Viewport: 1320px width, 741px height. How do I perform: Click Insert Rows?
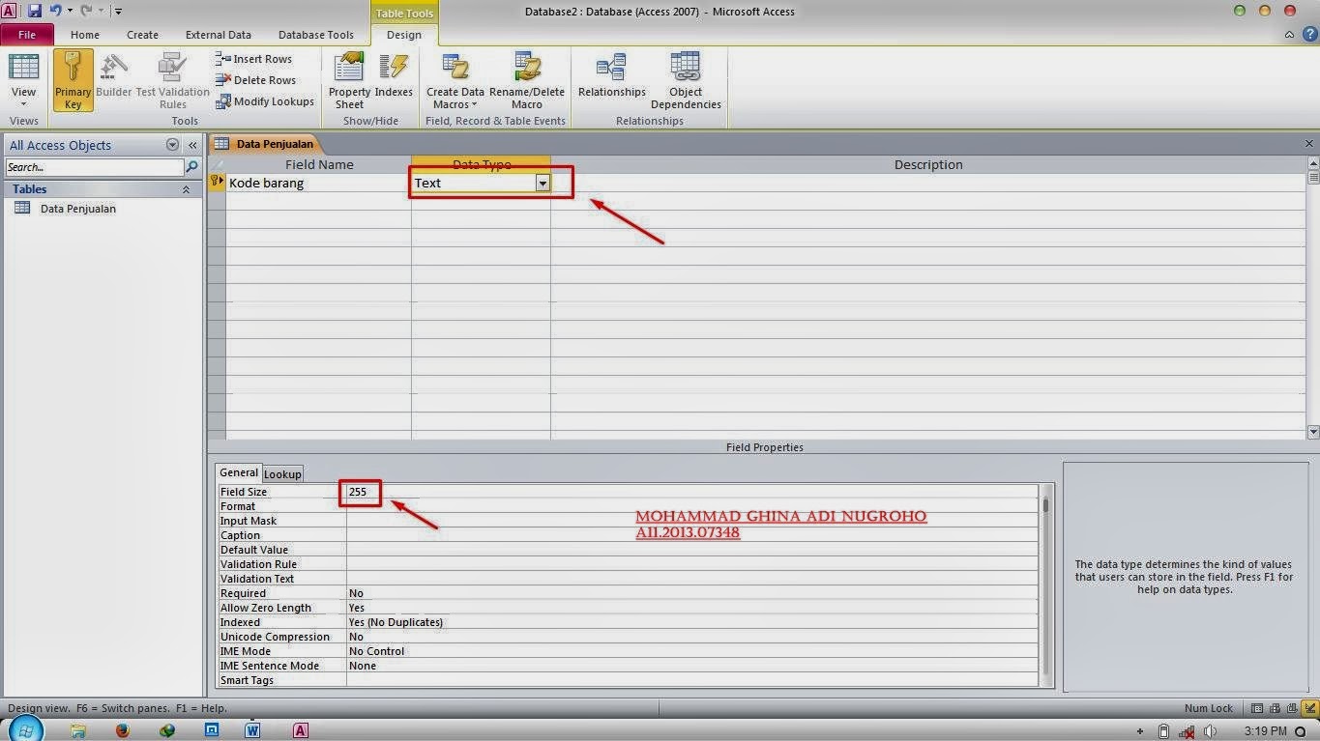[x=253, y=59]
